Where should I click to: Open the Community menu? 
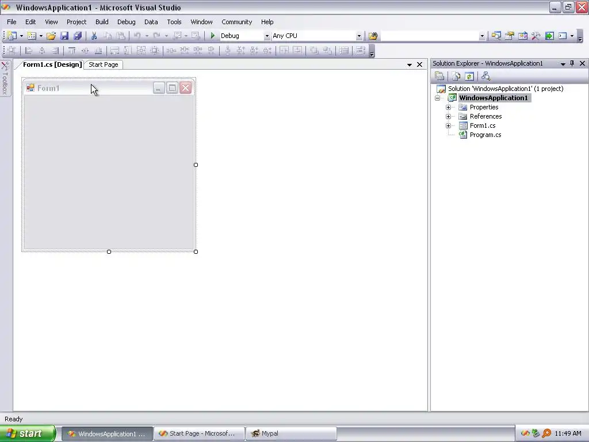point(236,22)
